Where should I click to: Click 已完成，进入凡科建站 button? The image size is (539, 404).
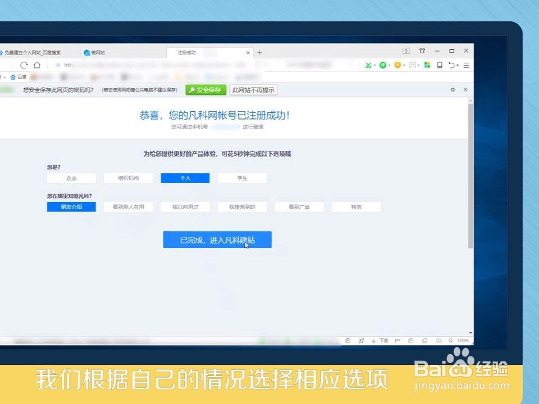point(217,240)
